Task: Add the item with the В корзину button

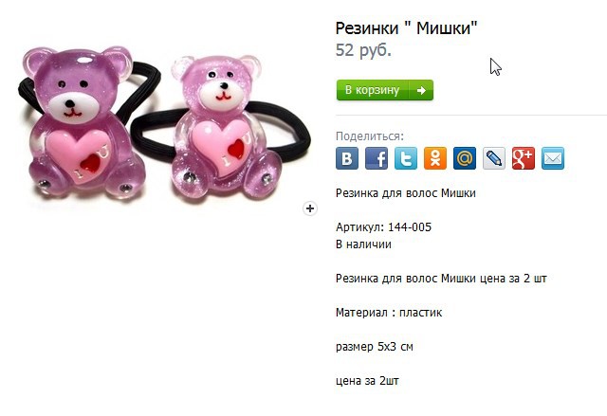Action: coord(385,90)
